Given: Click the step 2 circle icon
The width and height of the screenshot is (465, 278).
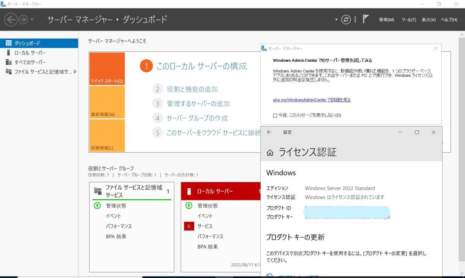Looking at the screenshot, I should 157,89.
